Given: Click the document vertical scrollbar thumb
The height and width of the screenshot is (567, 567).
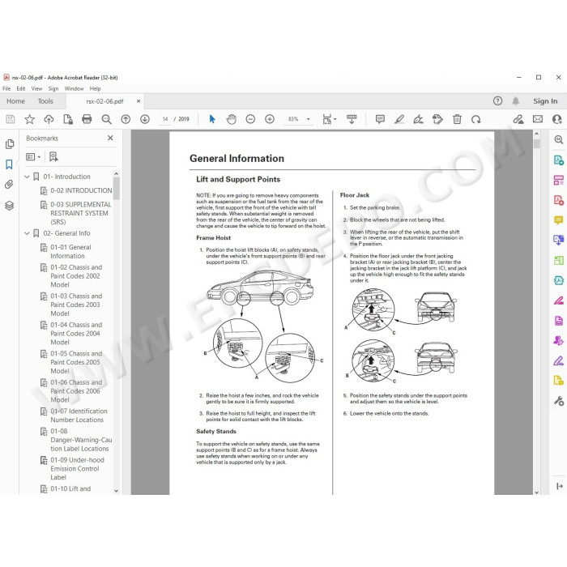Looking at the screenshot, I should [x=536, y=143].
